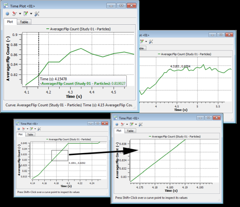
Task: Open the wrench settings icon in the top-left Time Plot window
Action: (x=37, y=14)
